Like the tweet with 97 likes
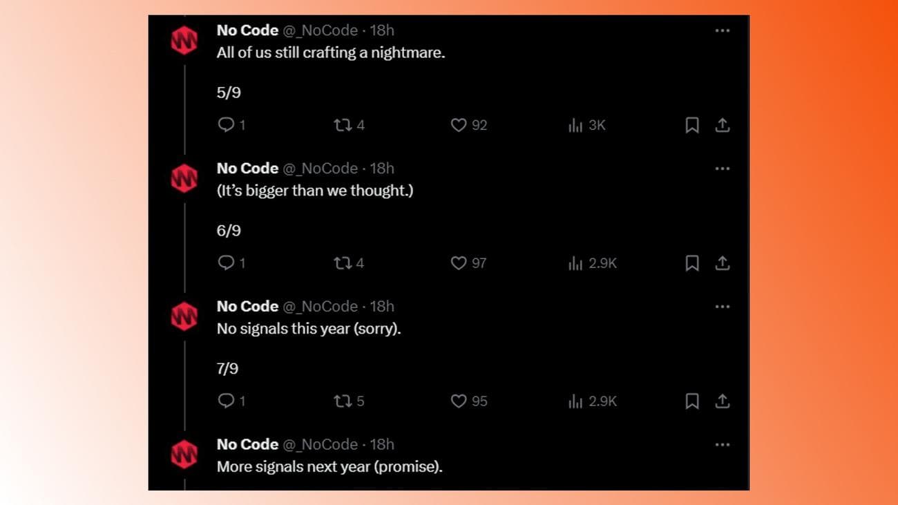 point(459,263)
